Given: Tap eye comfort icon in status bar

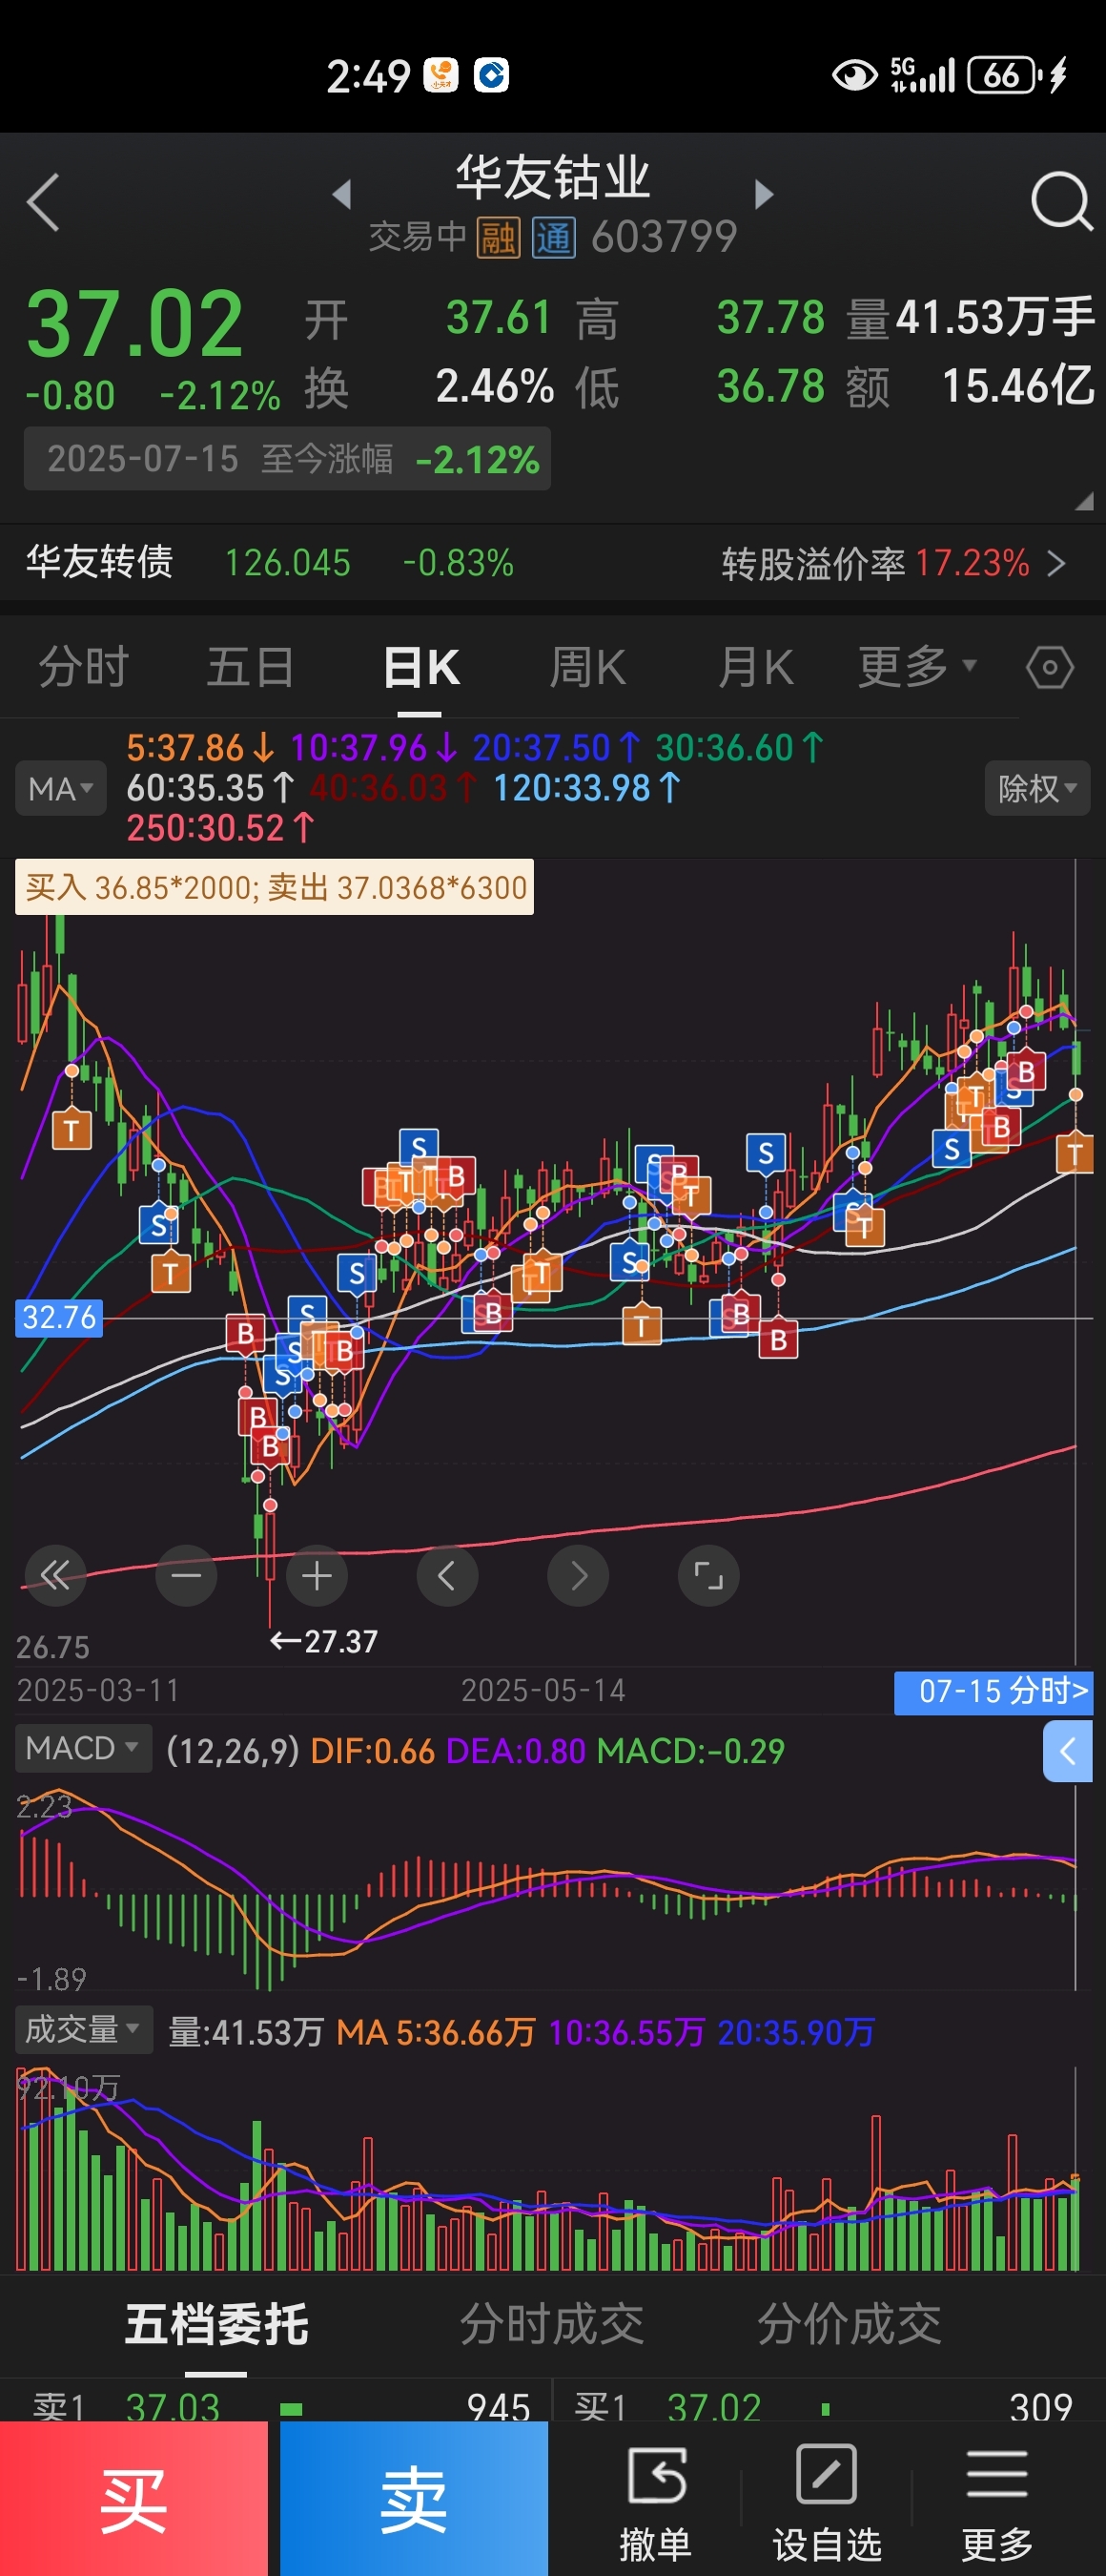Looking at the screenshot, I should tap(854, 75).
